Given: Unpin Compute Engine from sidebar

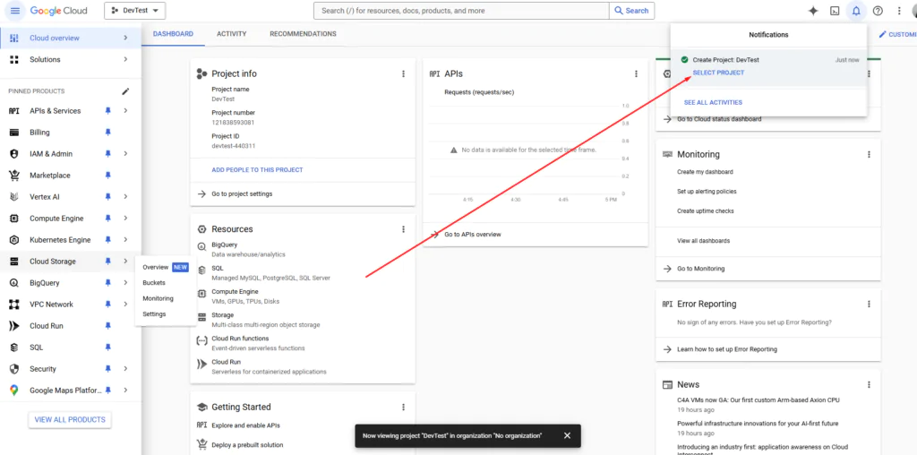Looking at the screenshot, I should point(107,219).
